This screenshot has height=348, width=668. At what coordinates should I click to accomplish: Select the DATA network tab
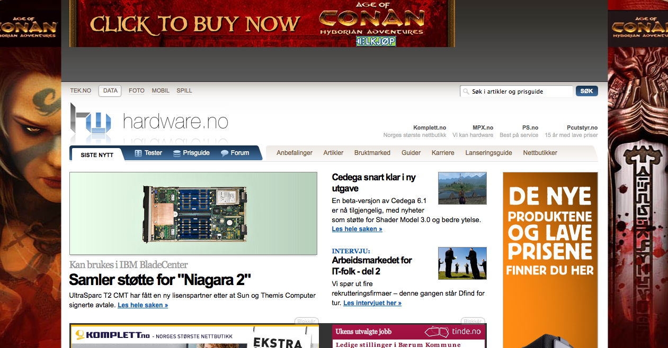pyautogui.click(x=110, y=91)
